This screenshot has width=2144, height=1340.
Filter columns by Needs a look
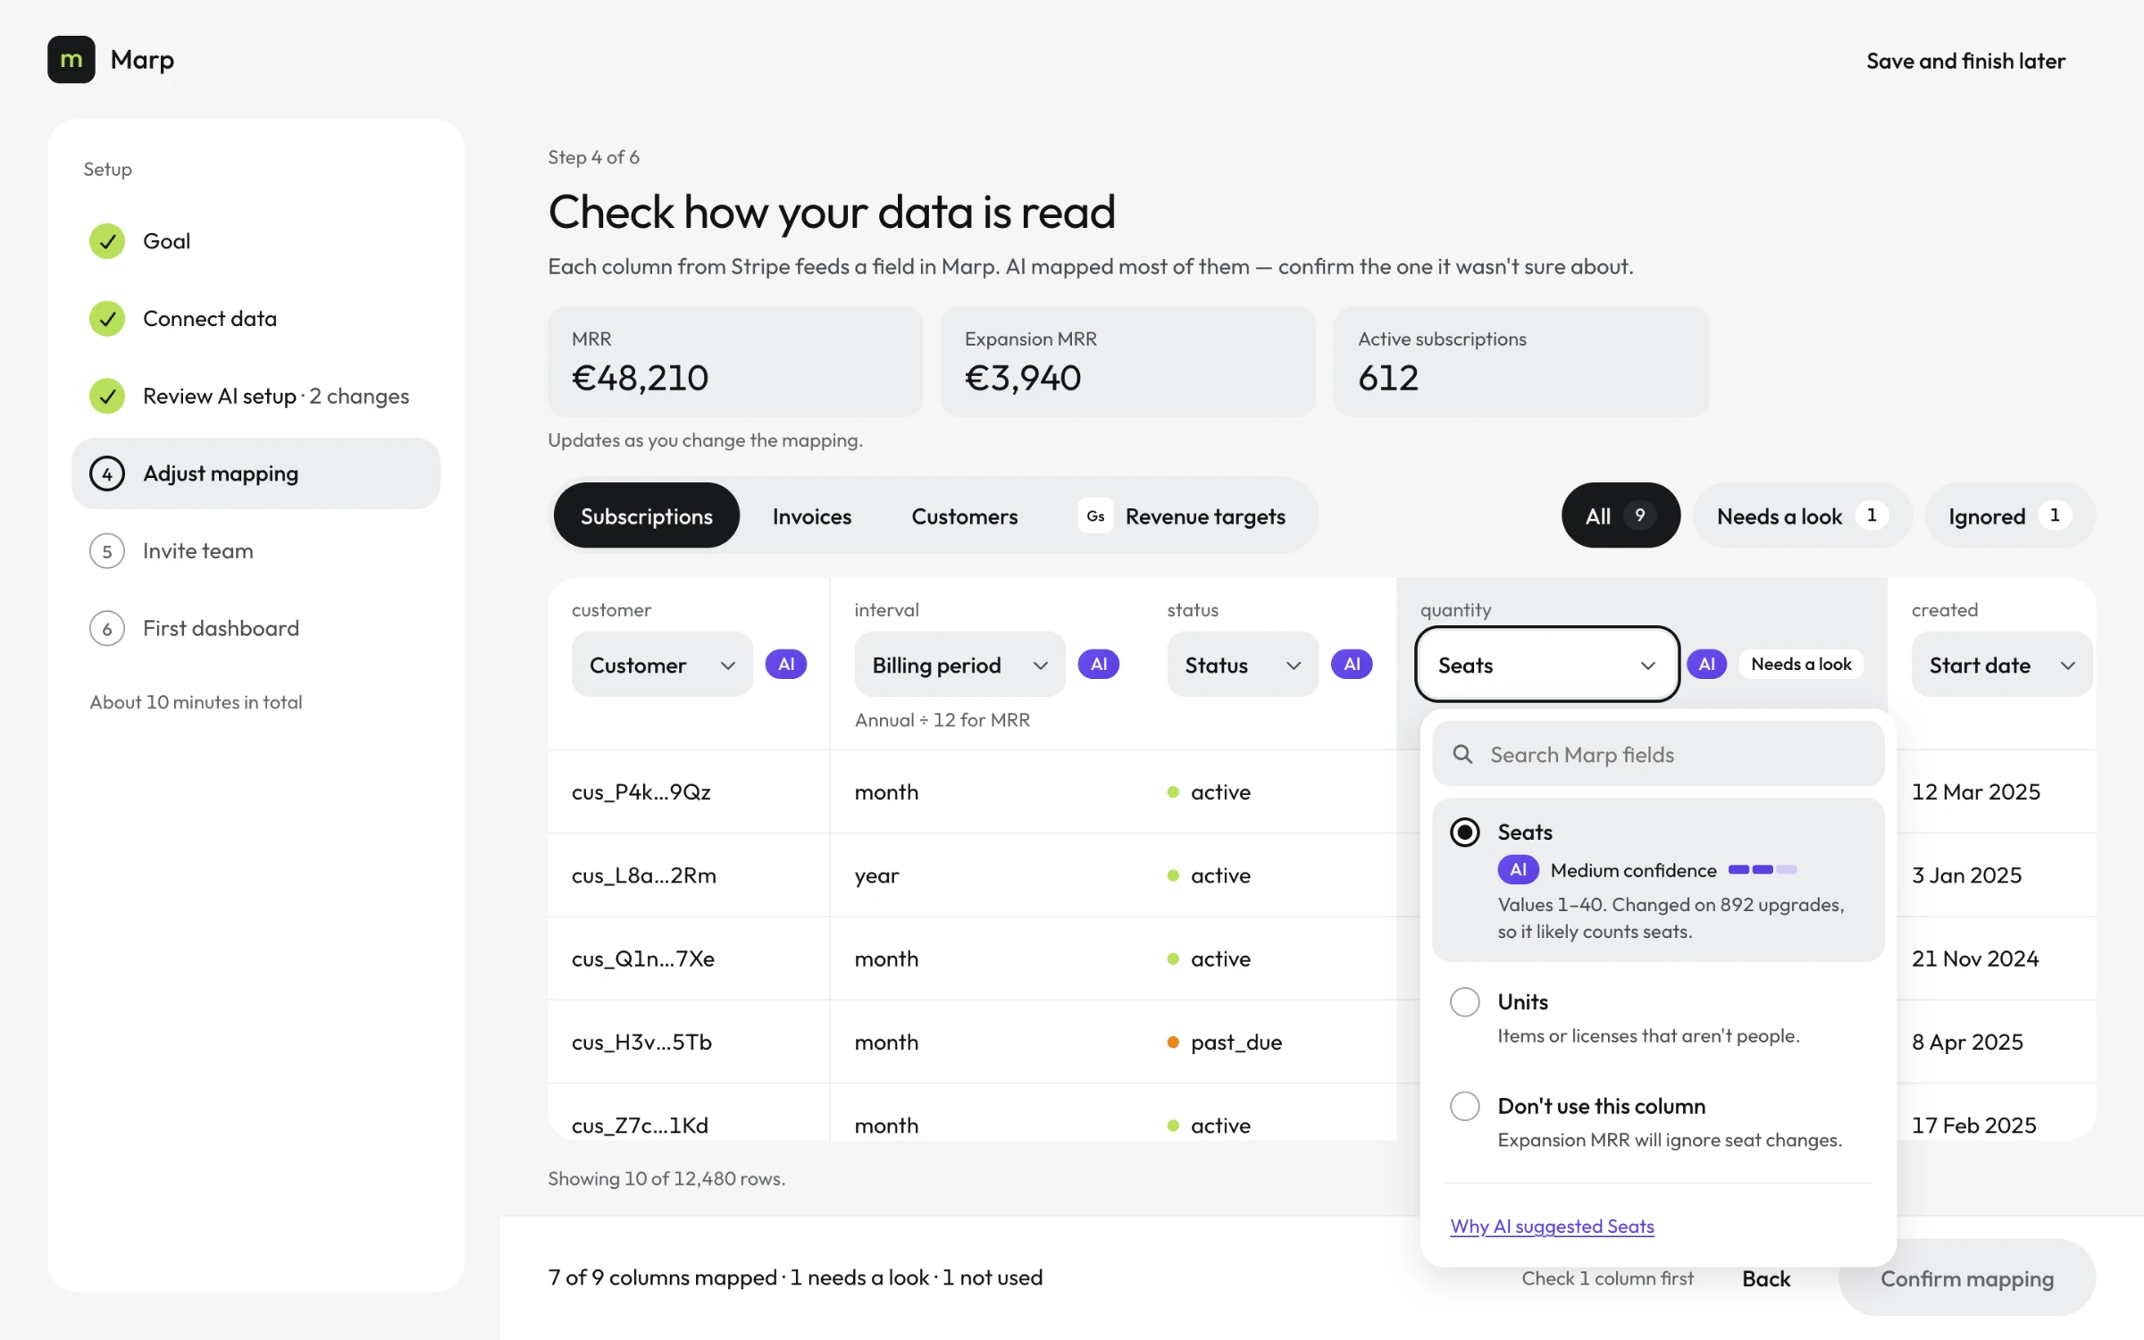pyautogui.click(x=1802, y=515)
